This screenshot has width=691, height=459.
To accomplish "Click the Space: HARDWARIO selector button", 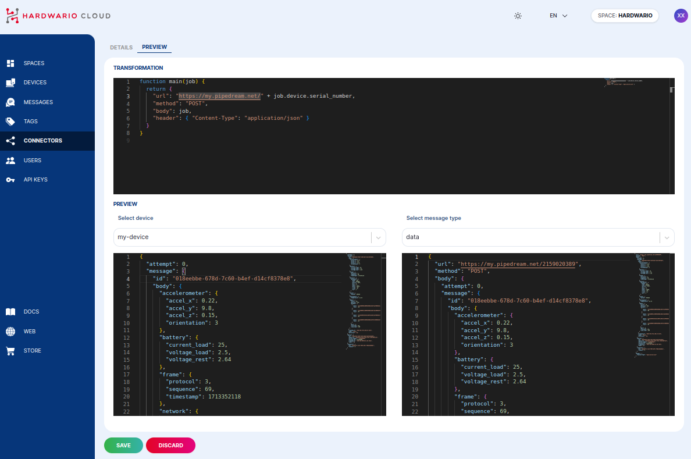I will click(x=625, y=16).
